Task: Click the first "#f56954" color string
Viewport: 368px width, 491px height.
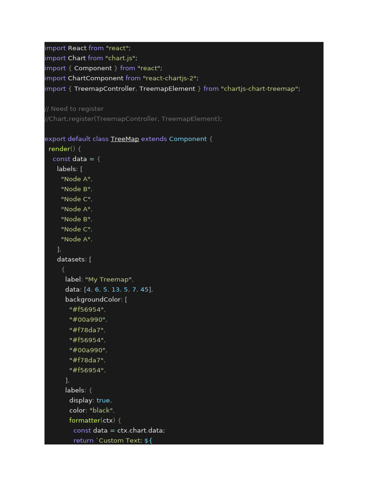Action: pos(87,309)
